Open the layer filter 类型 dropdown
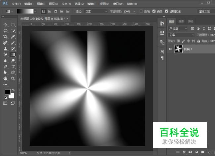This screenshot has height=156, width=215. click(x=178, y=29)
